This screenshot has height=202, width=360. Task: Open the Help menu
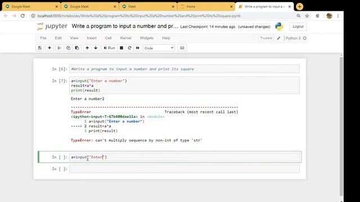pyautogui.click(x=166, y=38)
